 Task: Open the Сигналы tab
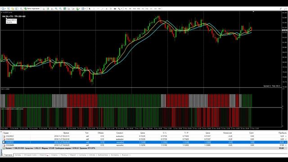pos(82,155)
